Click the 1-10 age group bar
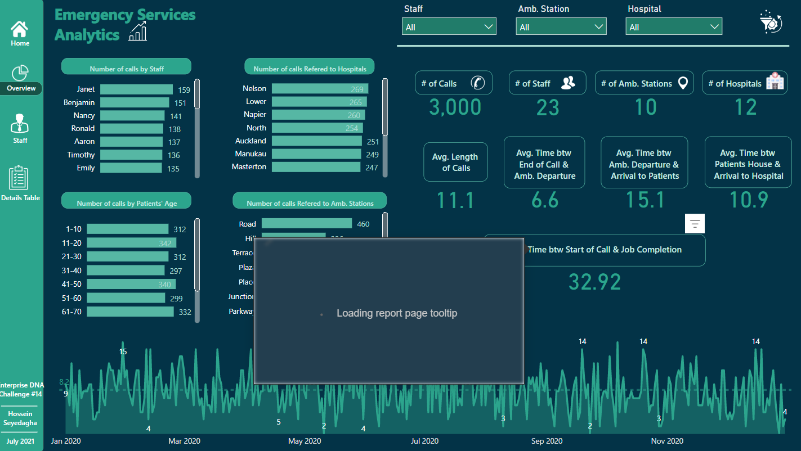The image size is (801, 451). pyautogui.click(x=127, y=229)
